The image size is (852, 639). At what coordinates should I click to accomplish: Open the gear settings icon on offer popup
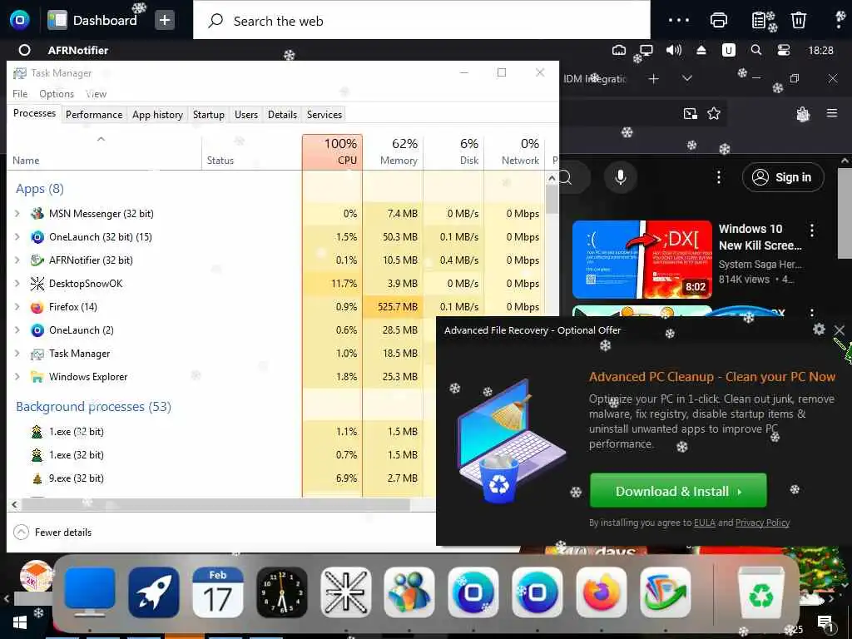(819, 329)
